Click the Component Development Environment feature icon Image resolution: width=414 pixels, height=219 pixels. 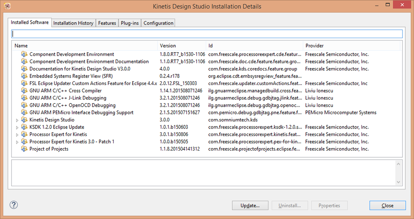coord(24,54)
